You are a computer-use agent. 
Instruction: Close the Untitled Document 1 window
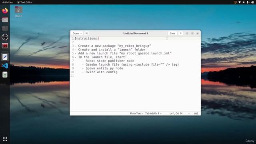pos(198,33)
